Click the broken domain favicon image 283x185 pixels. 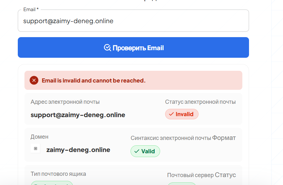coord(36,149)
